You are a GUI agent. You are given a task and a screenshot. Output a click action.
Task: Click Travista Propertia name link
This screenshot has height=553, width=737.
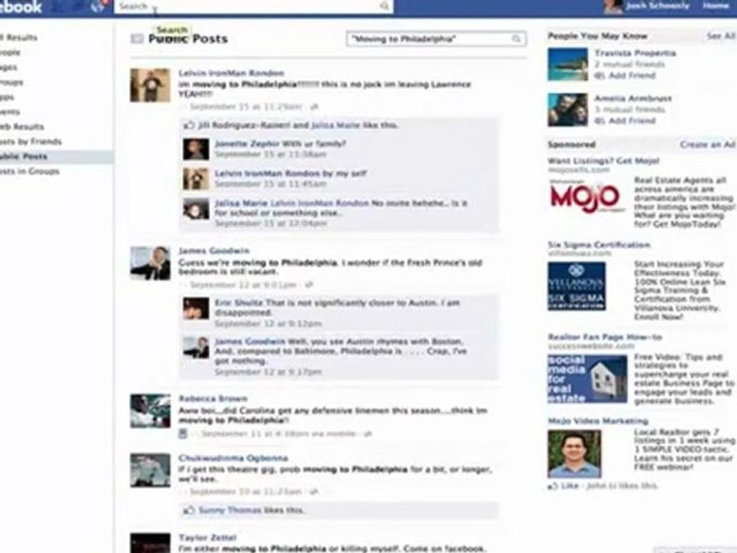(x=635, y=53)
